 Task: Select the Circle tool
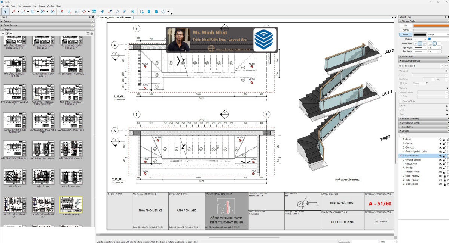tap(43, 12)
